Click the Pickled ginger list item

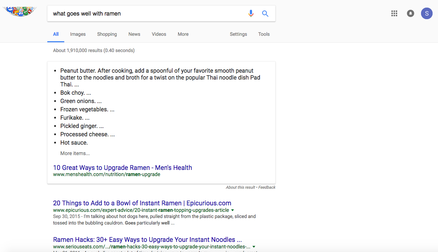[82, 126]
